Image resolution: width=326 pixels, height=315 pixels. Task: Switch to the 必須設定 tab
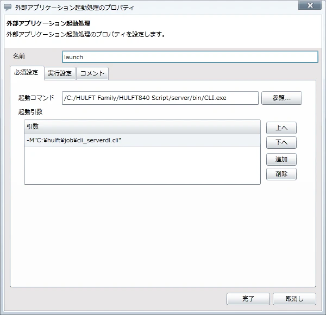point(27,73)
